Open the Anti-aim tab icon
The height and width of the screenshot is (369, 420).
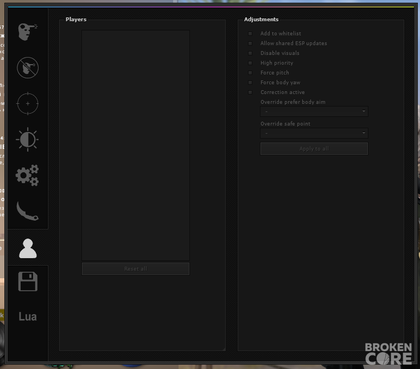28,67
